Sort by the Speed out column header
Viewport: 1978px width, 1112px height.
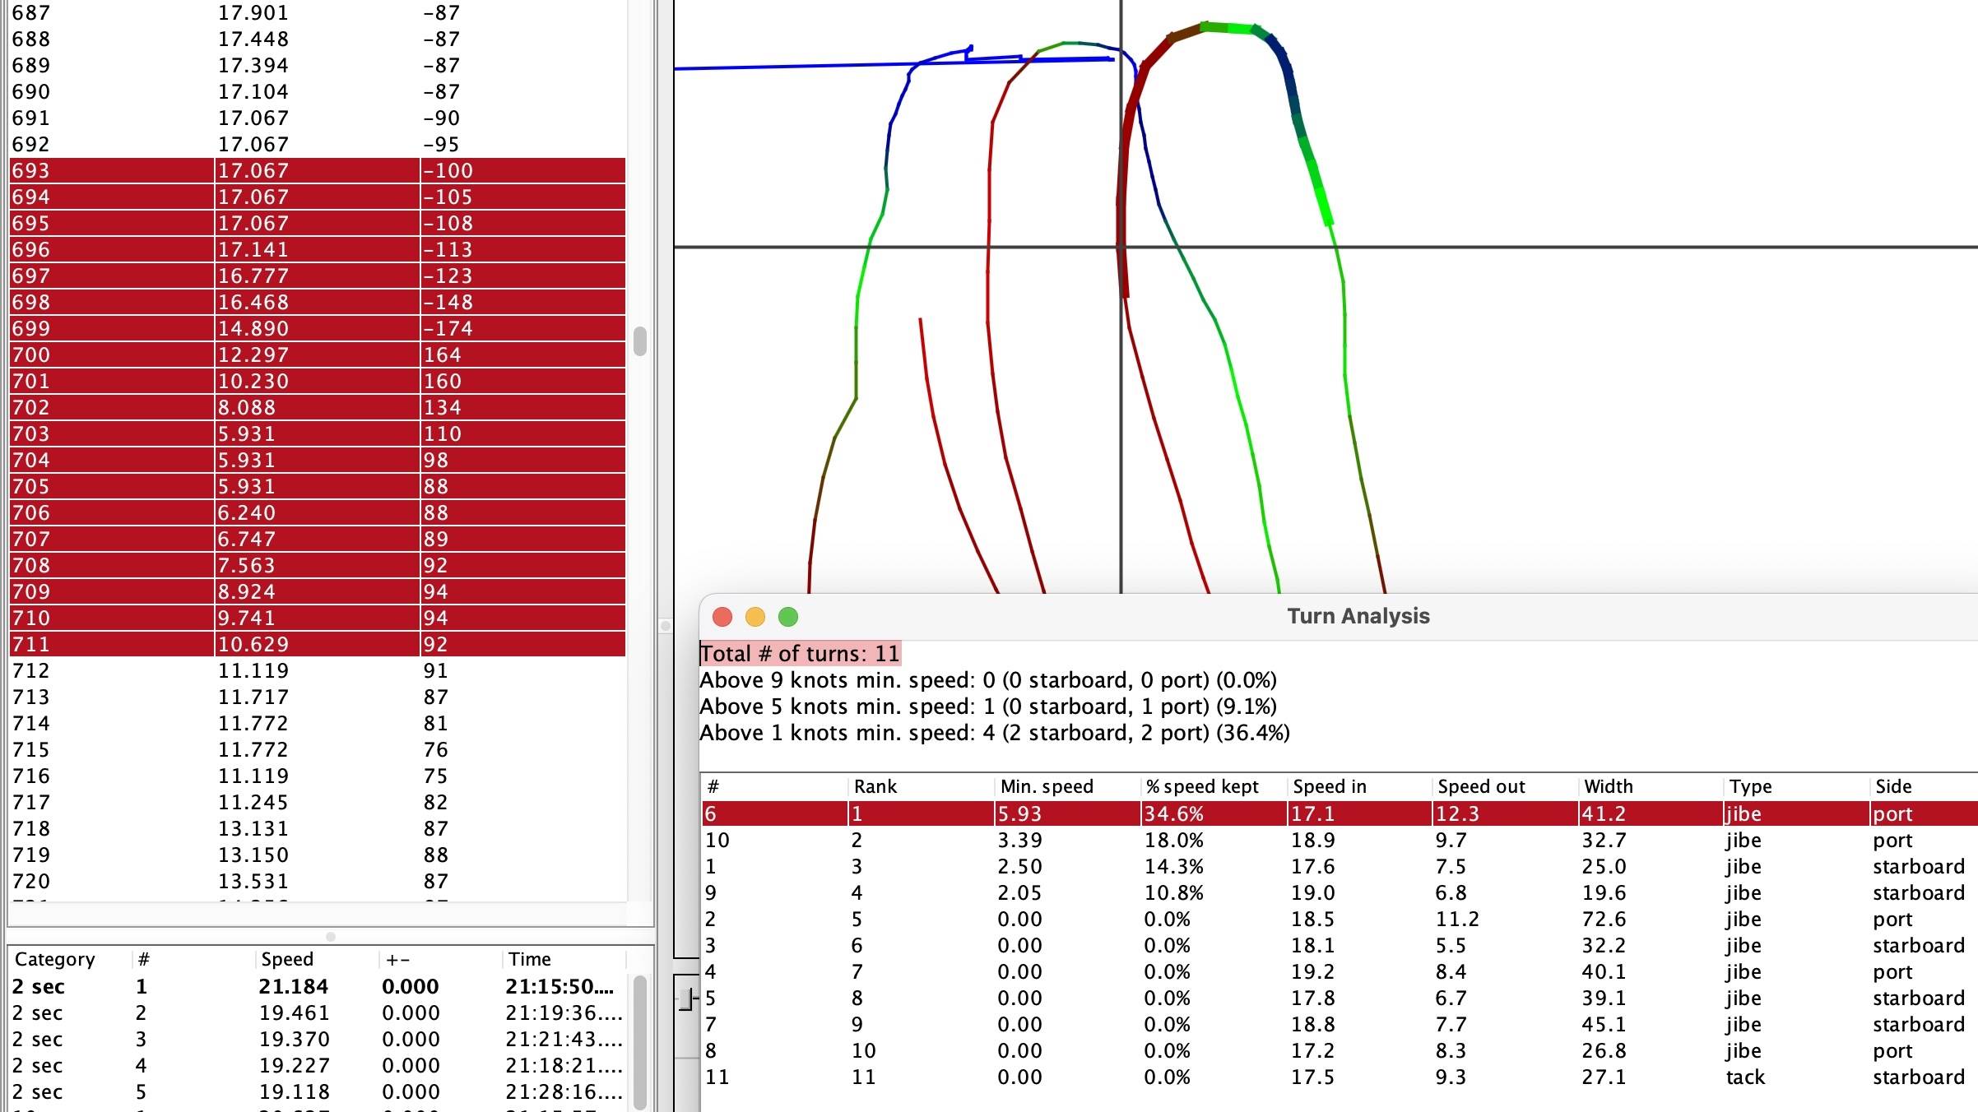pyautogui.click(x=1479, y=786)
